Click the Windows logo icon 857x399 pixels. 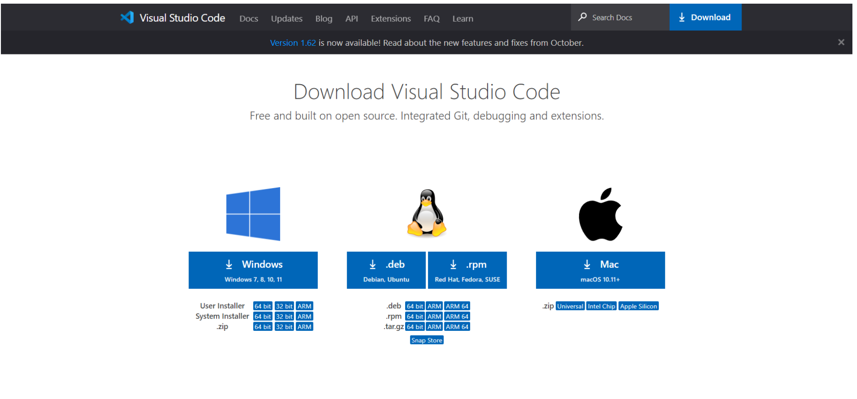point(253,214)
